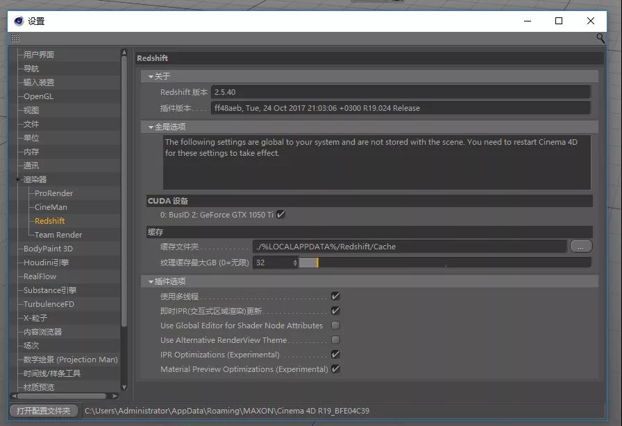This screenshot has width=622, height=426.
Task: Open 时间线/样条工具 settings
Action: click(52, 373)
